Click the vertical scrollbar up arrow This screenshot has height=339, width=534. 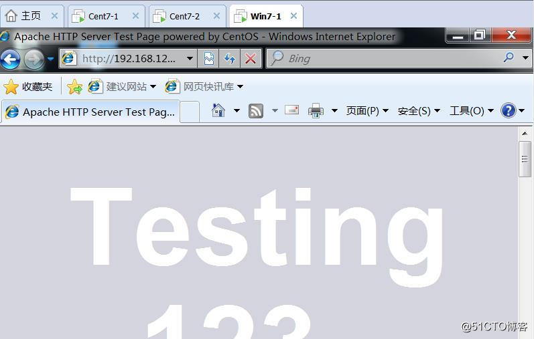pyautogui.click(x=525, y=133)
